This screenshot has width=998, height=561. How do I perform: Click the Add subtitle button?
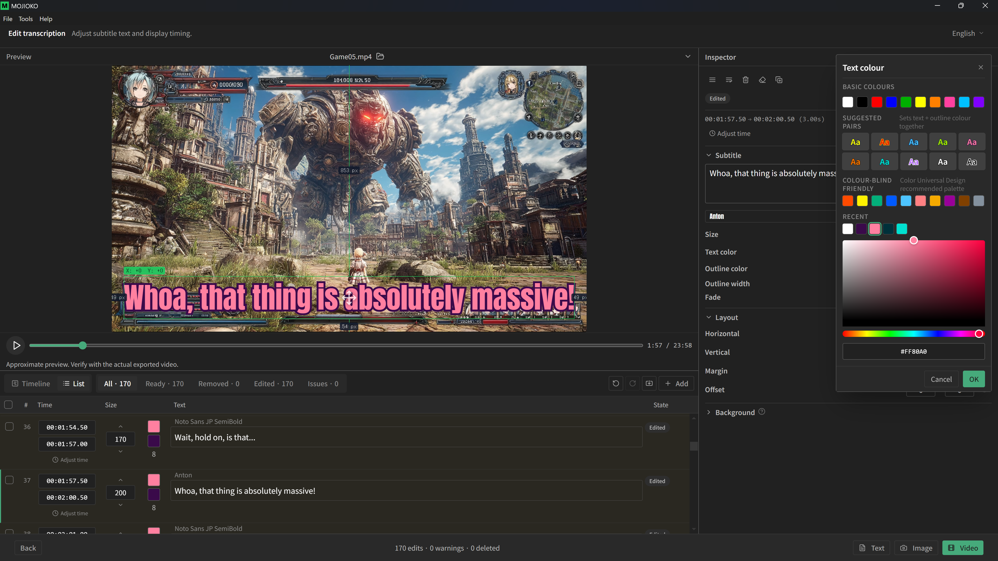coord(677,383)
